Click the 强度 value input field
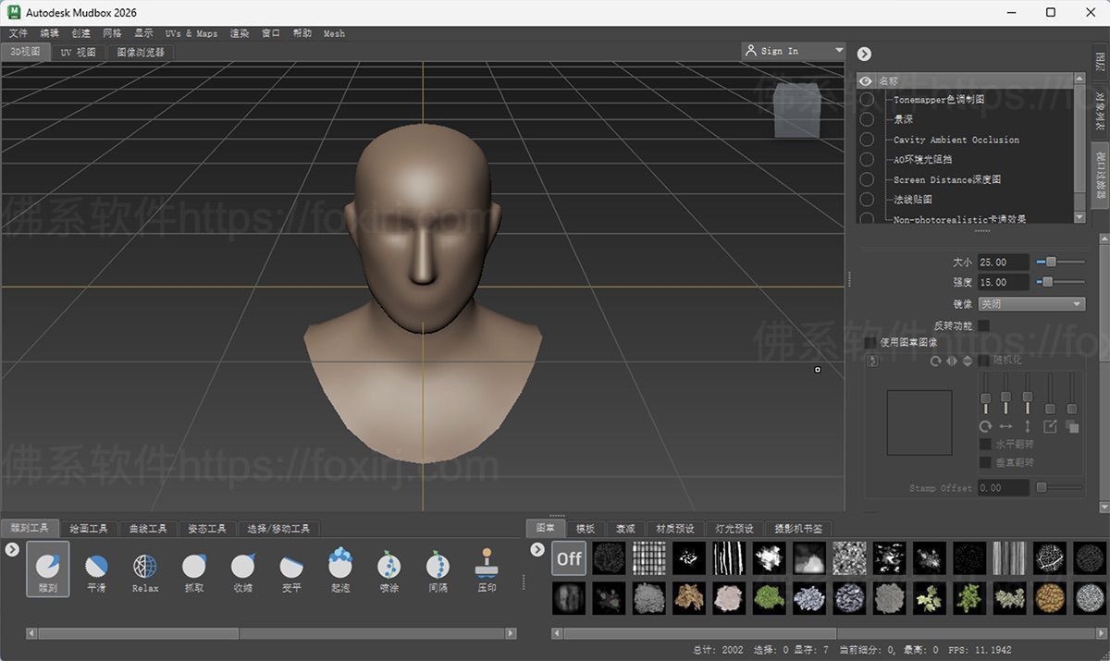 click(1004, 282)
